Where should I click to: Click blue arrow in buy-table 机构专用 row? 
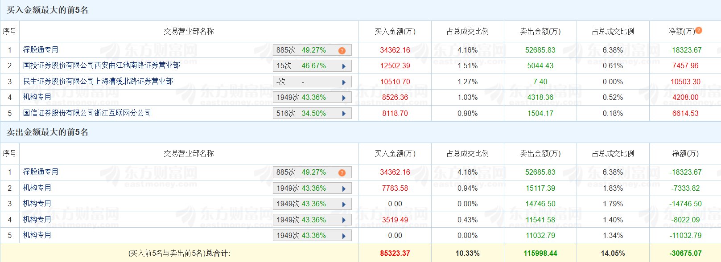[344, 98]
